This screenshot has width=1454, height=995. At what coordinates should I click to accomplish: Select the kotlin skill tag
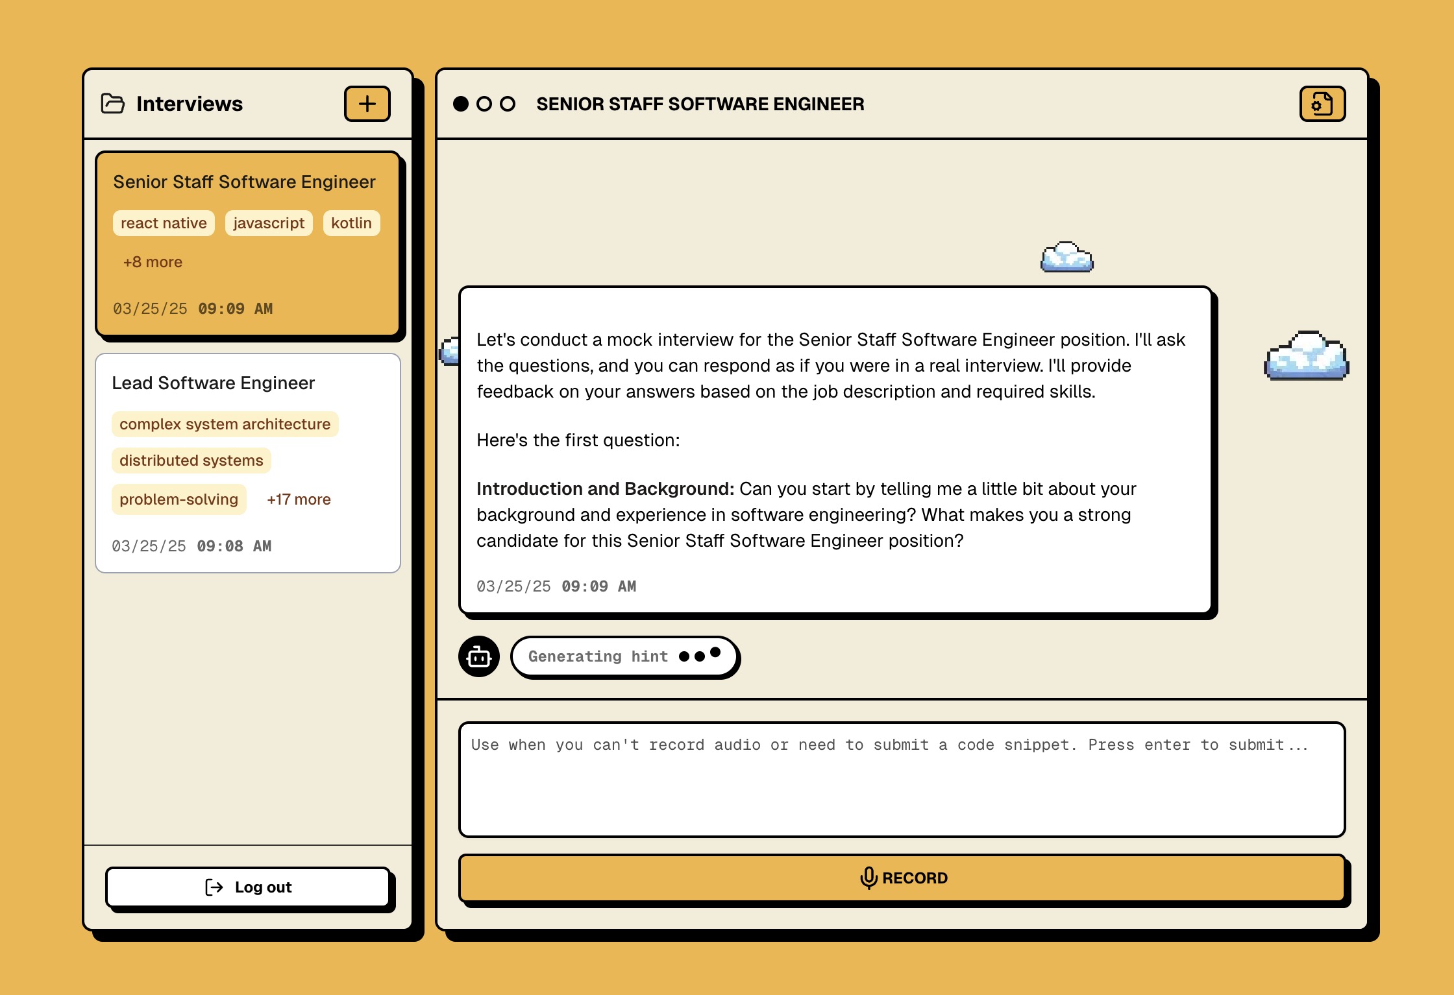click(351, 222)
